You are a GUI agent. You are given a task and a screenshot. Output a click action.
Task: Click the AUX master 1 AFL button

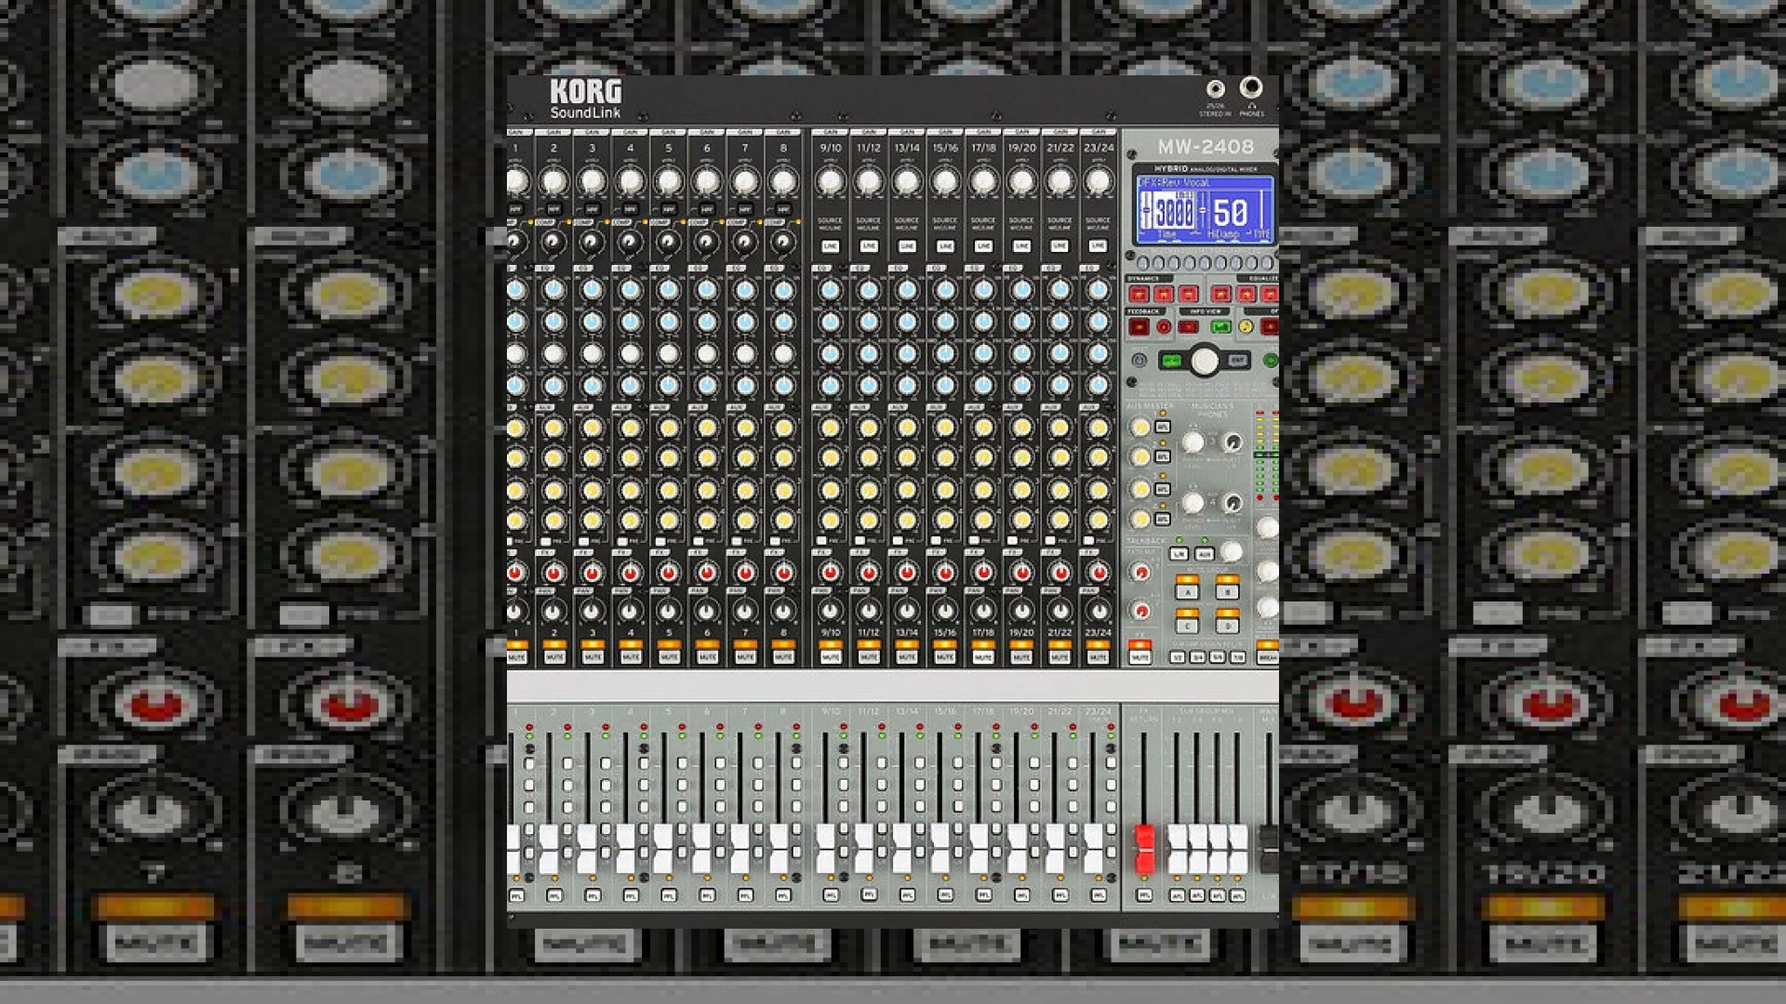[x=1163, y=428]
